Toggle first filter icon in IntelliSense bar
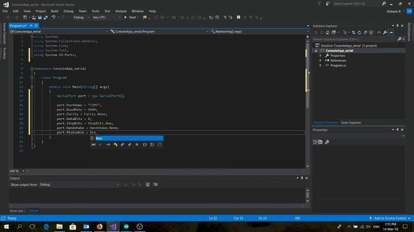Viewport: 414px width, 232px height. click(x=93, y=144)
